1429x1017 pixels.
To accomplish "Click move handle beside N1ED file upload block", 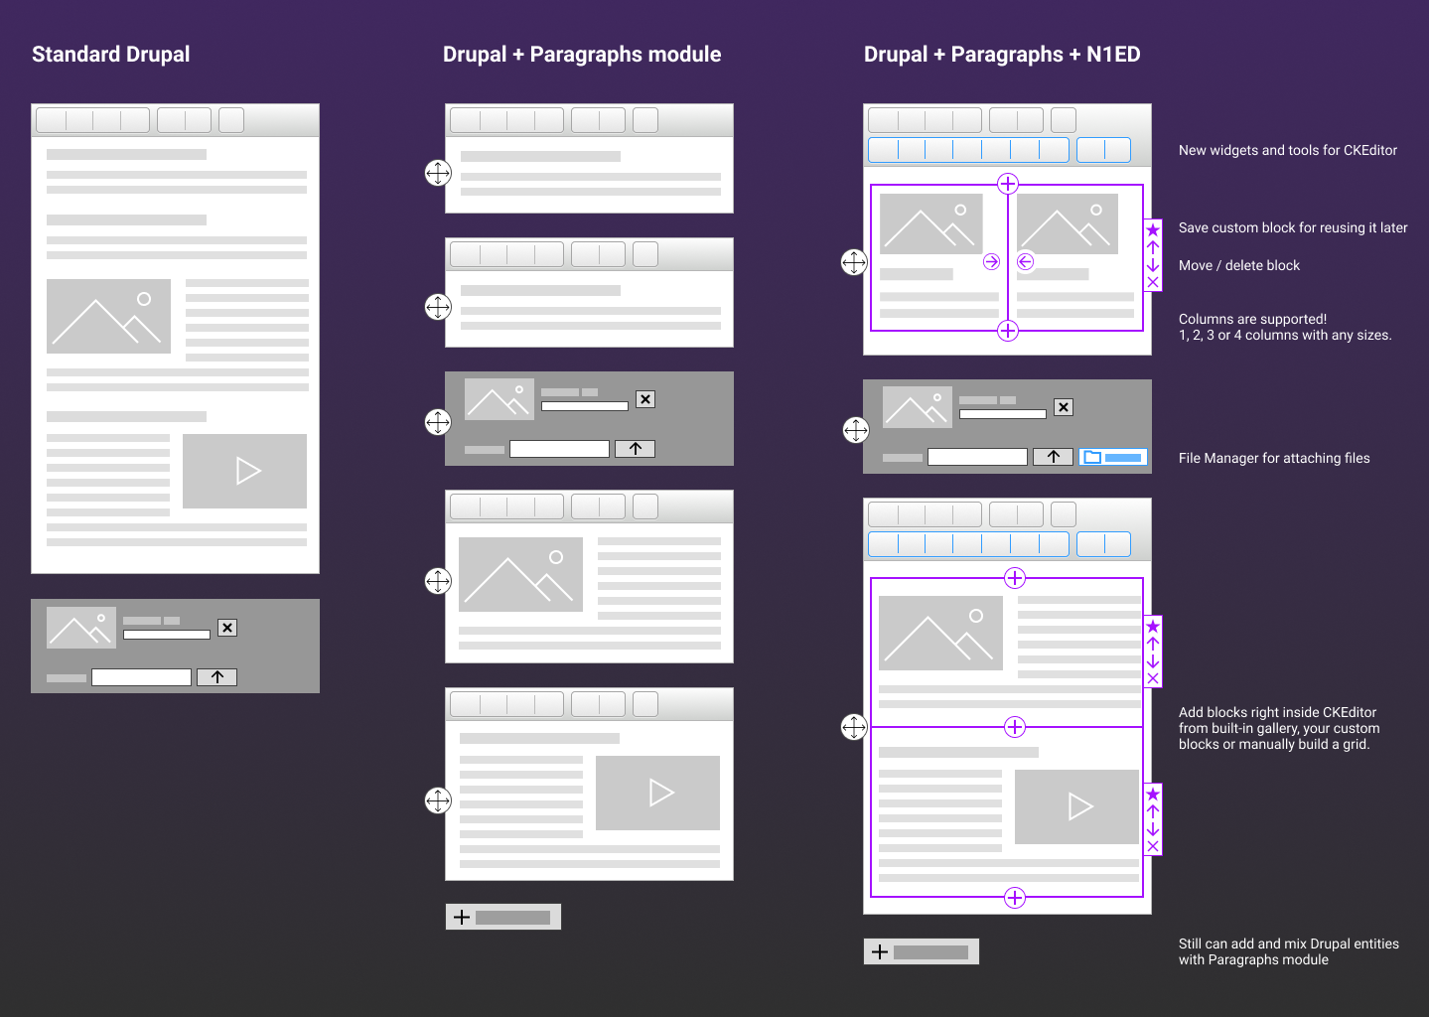I will (856, 430).
